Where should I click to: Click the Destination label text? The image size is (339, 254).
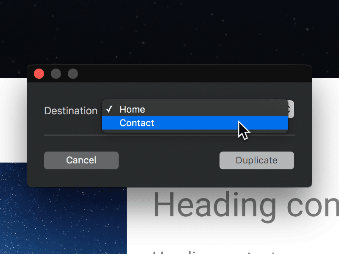(x=71, y=111)
